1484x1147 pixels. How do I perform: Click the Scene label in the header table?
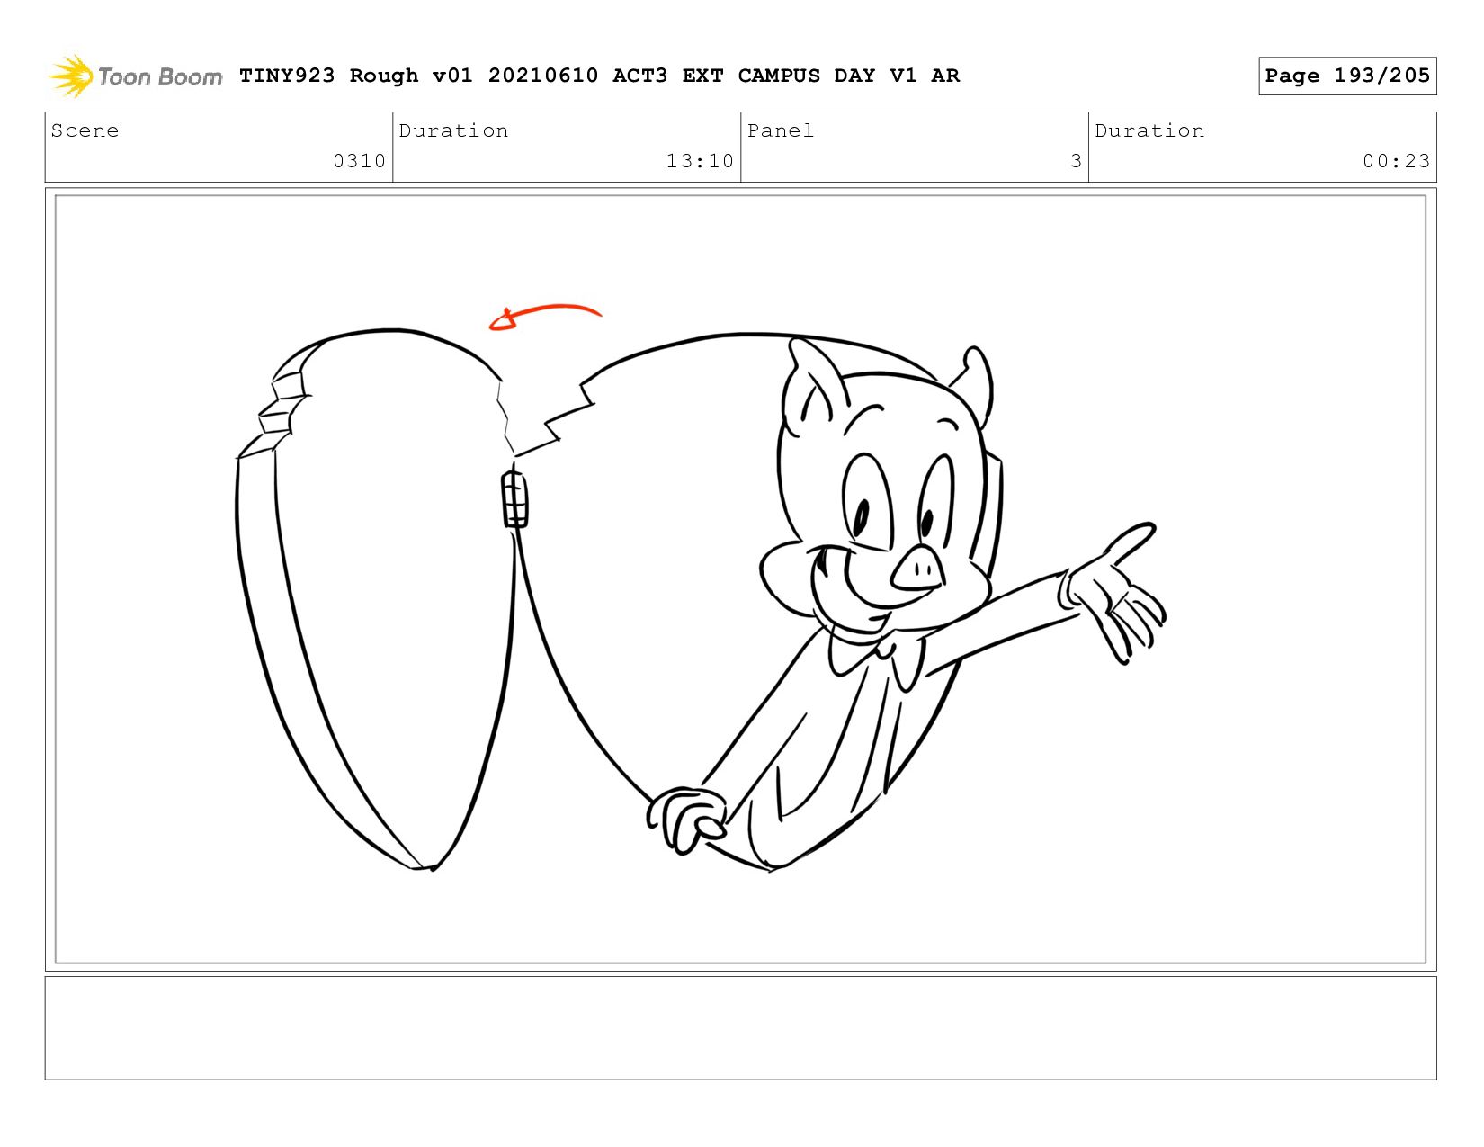(85, 130)
